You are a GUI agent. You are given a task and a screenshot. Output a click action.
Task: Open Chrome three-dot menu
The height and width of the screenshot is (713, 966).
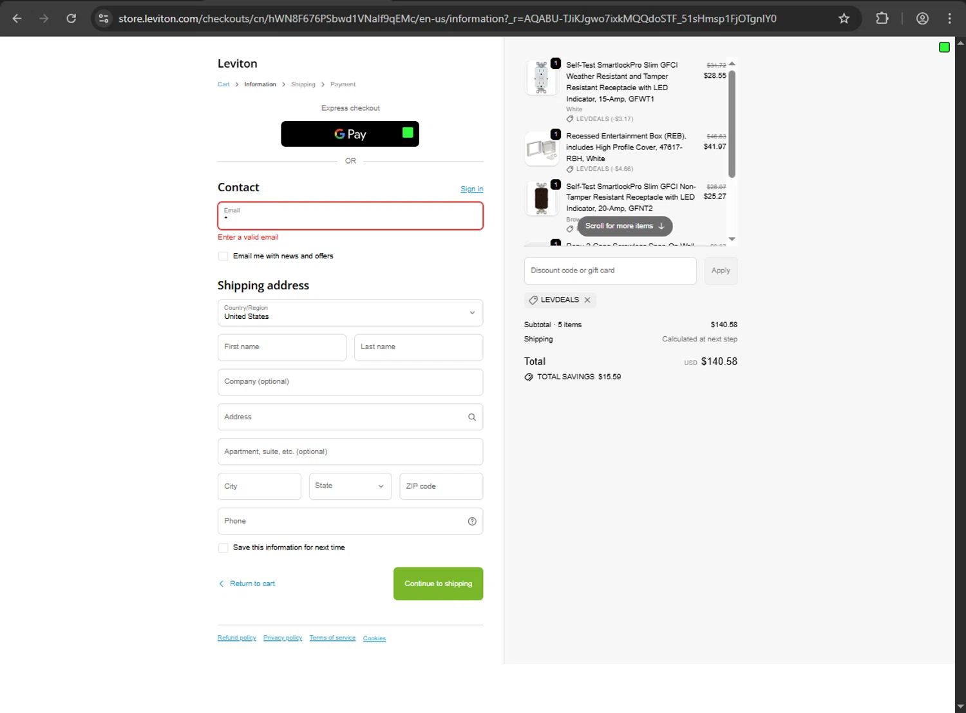(x=949, y=19)
